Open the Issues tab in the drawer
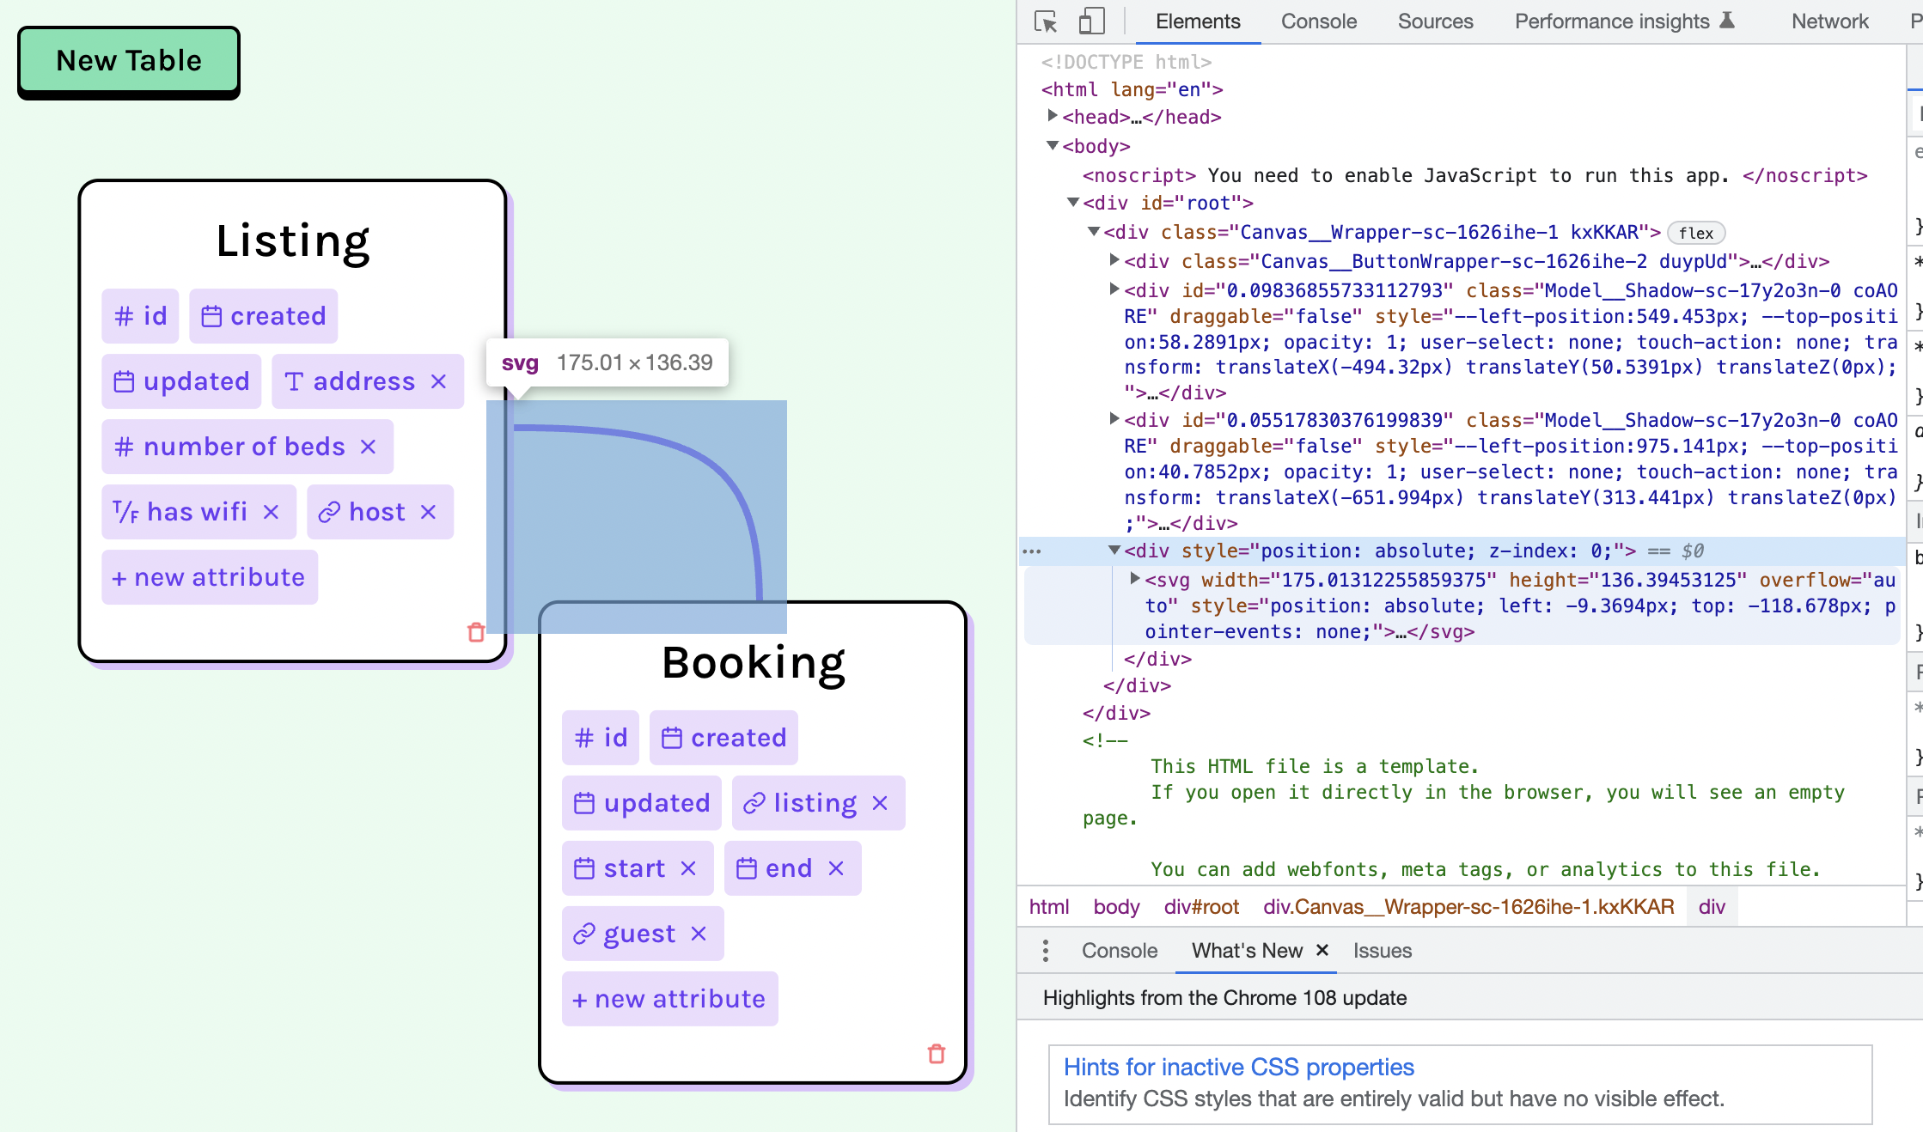This screenshot has height=1132, width=1923. [1382, 951]
